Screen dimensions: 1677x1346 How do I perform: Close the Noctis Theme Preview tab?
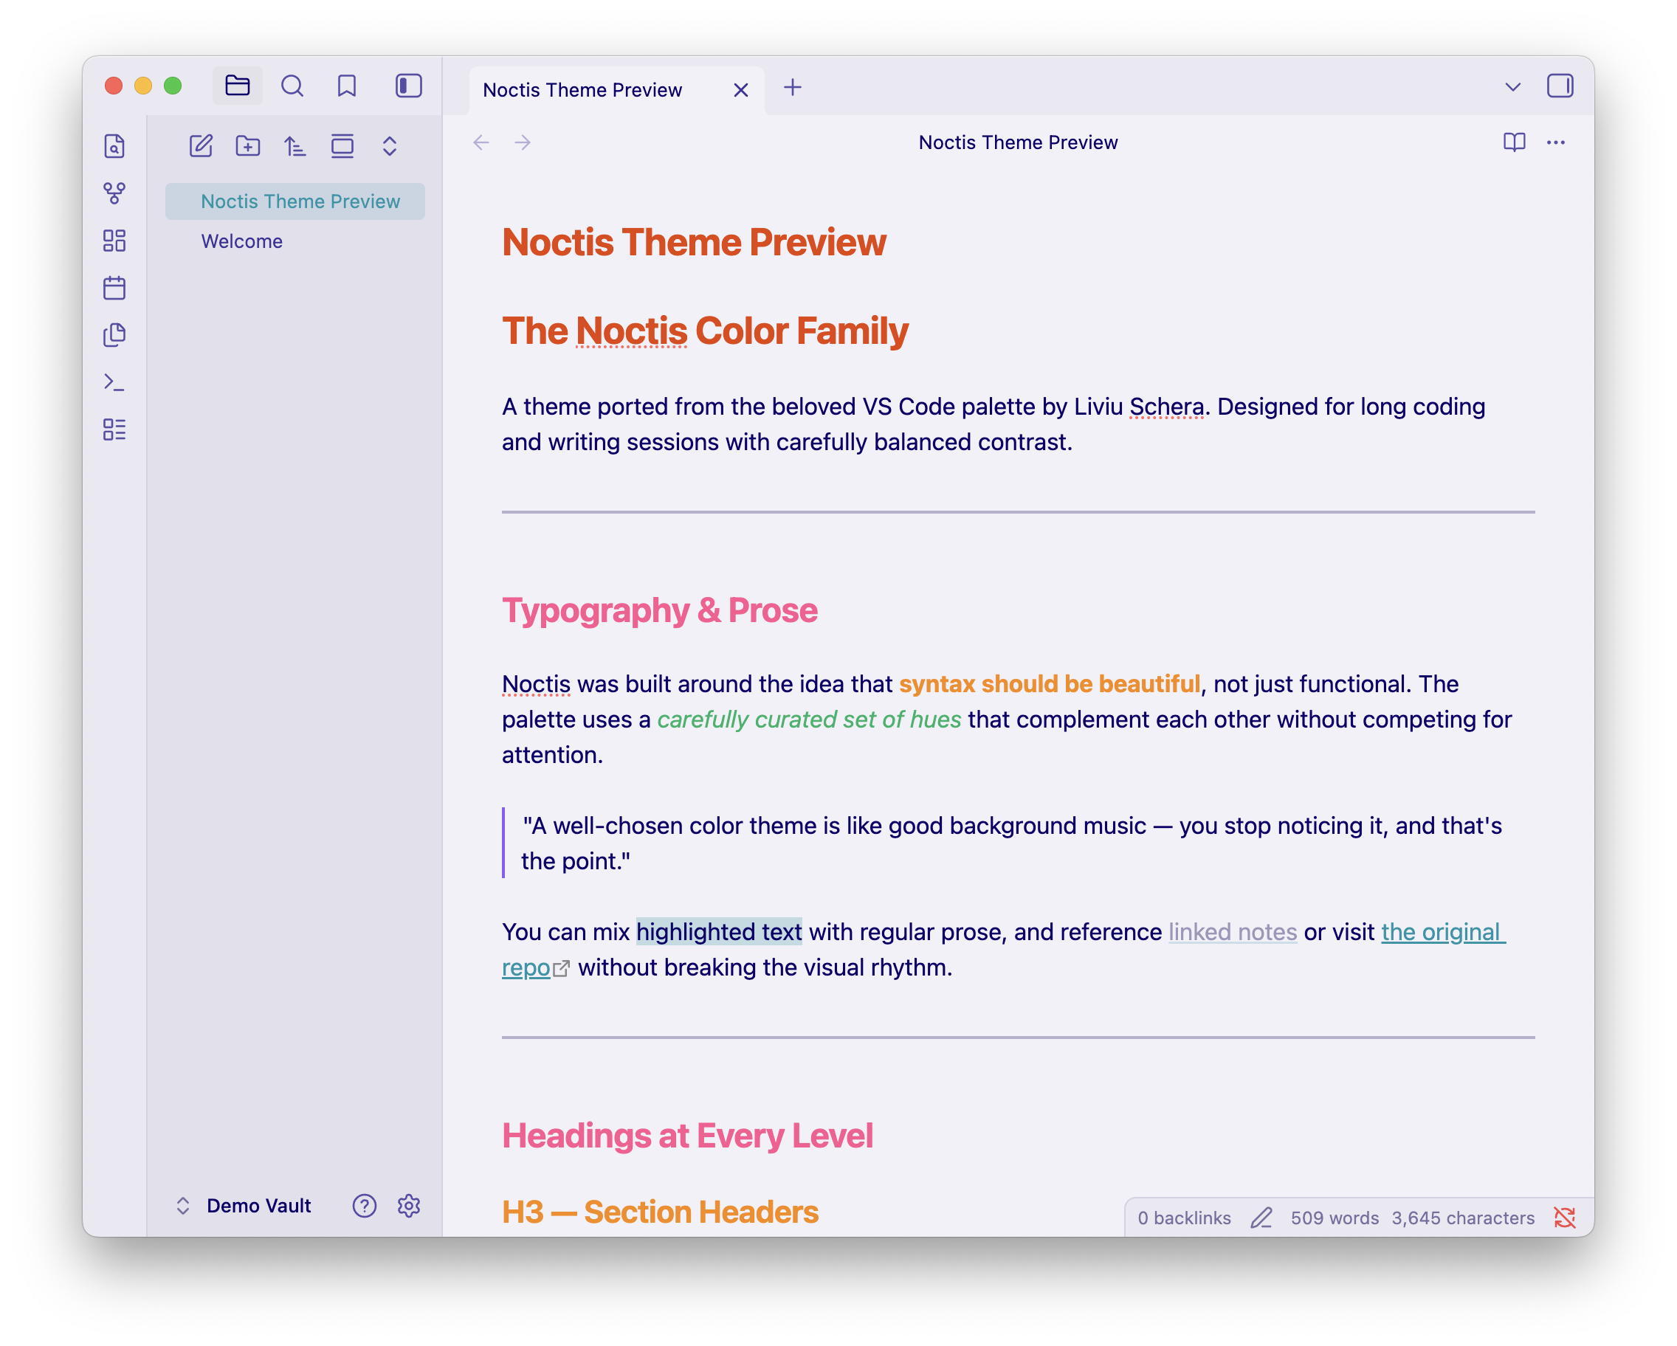(740, 90)
